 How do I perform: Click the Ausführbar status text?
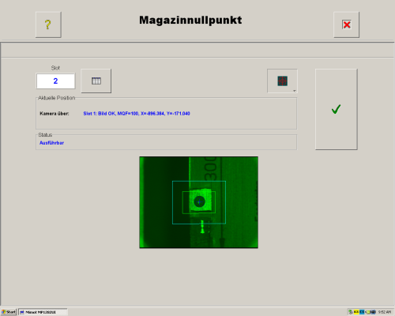pos(51,143)
